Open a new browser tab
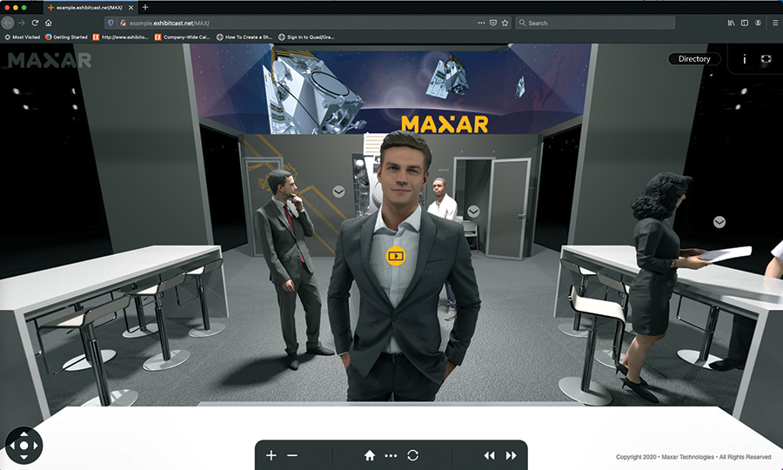Viewport: 783px width, 470px height. 145,7
